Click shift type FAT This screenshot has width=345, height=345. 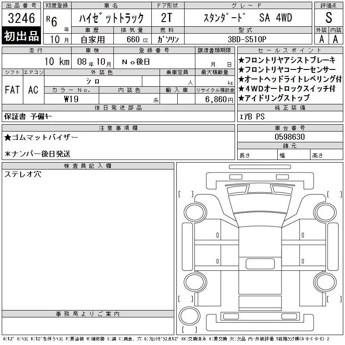(13, 90)
